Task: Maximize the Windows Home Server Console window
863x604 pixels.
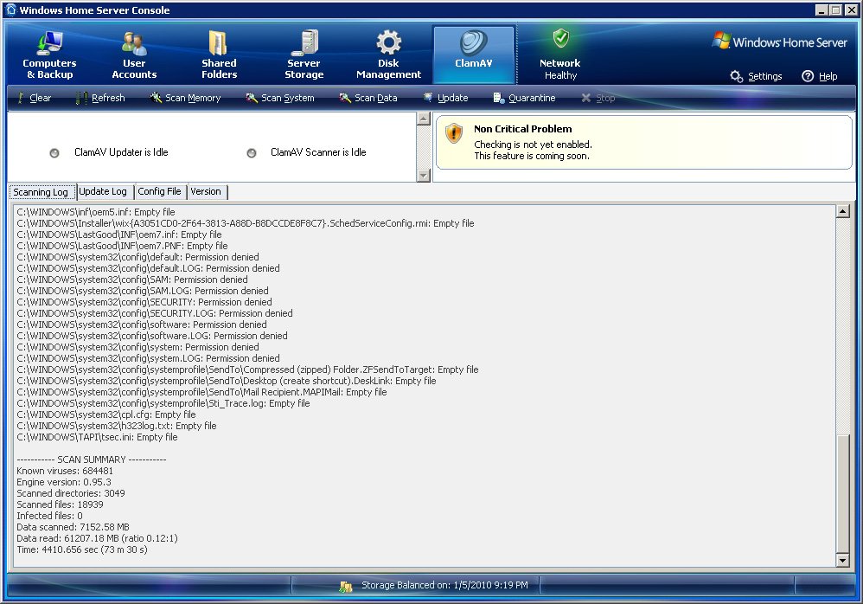Action: coord(835,10)
